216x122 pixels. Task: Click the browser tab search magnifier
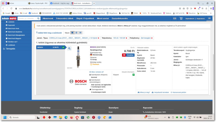[x=198, y=3]
